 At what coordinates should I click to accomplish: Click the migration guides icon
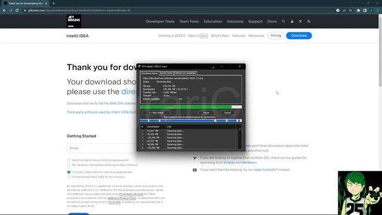(195, 158)
